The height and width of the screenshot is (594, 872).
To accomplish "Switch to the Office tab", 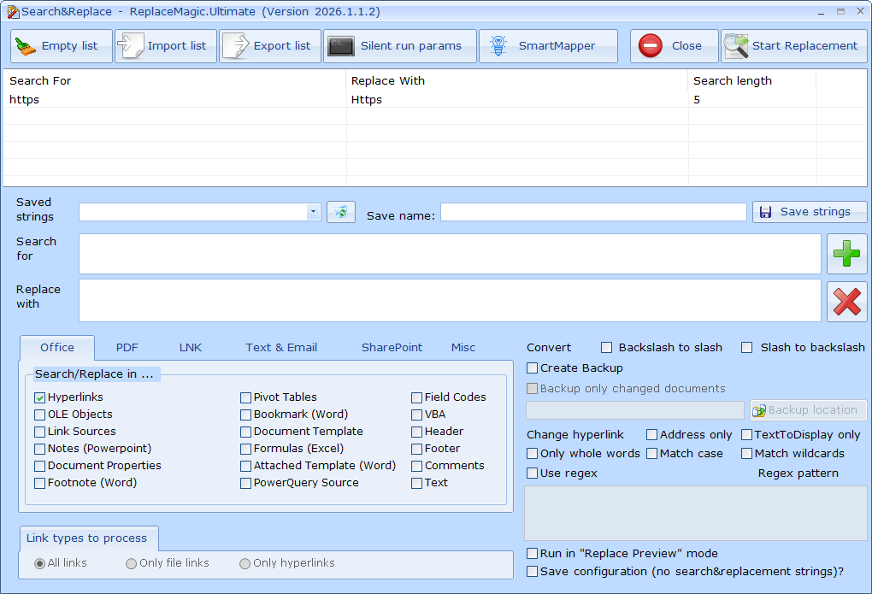I will click(x=57, y=348).
